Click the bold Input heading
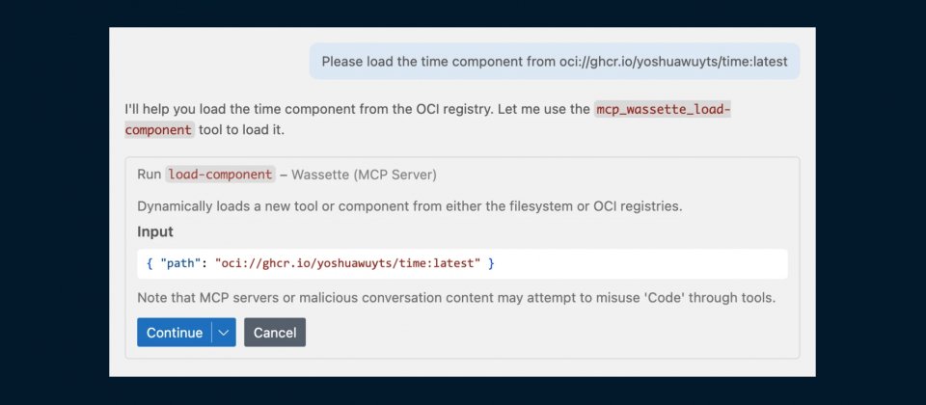This screenshot has height=405, width=926. (155, 231)
